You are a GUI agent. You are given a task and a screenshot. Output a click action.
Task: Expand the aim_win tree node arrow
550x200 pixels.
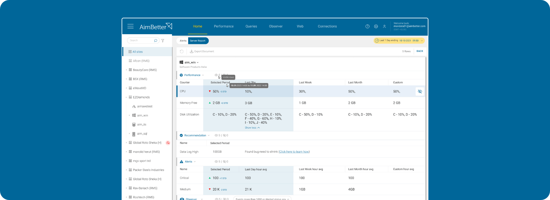(x=130, y=115)
